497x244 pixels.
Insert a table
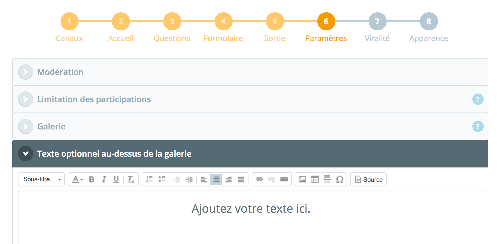pos(314,179)
